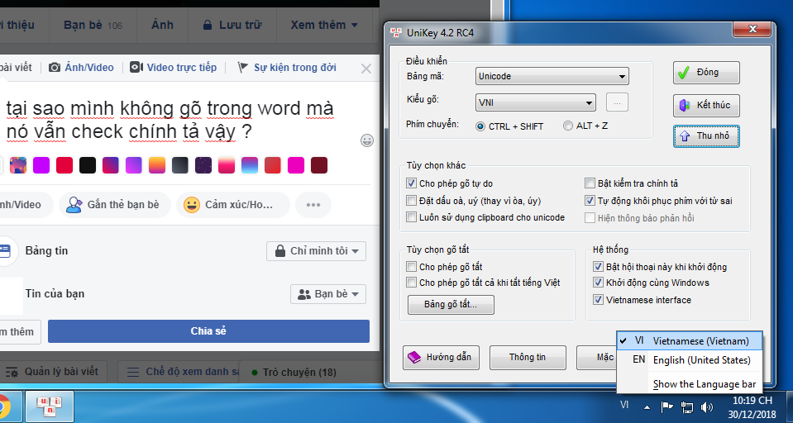The image size is (793, 423).
Task: Click the UniKey title bar icon
Action: coord(397,33)
